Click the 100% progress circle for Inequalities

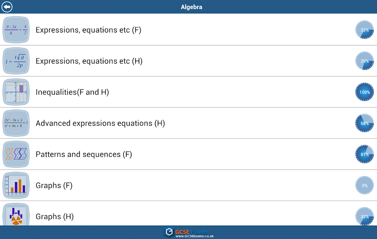click(364, 92)
